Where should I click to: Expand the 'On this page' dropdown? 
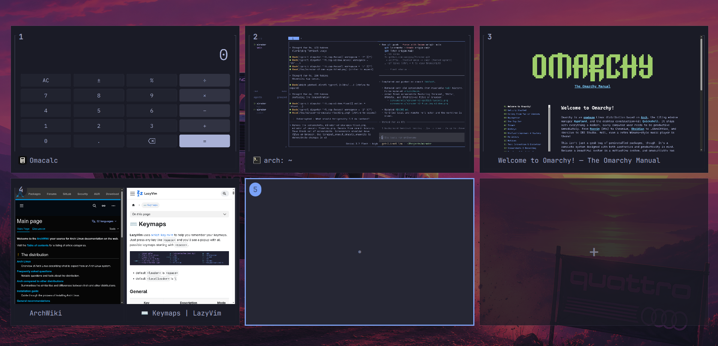point(179,214)
